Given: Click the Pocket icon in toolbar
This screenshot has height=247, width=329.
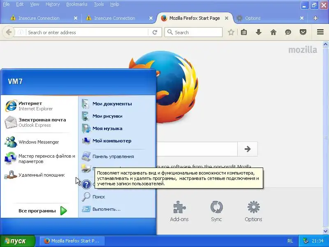Looking at the screenshot, I should pos(303,33).
